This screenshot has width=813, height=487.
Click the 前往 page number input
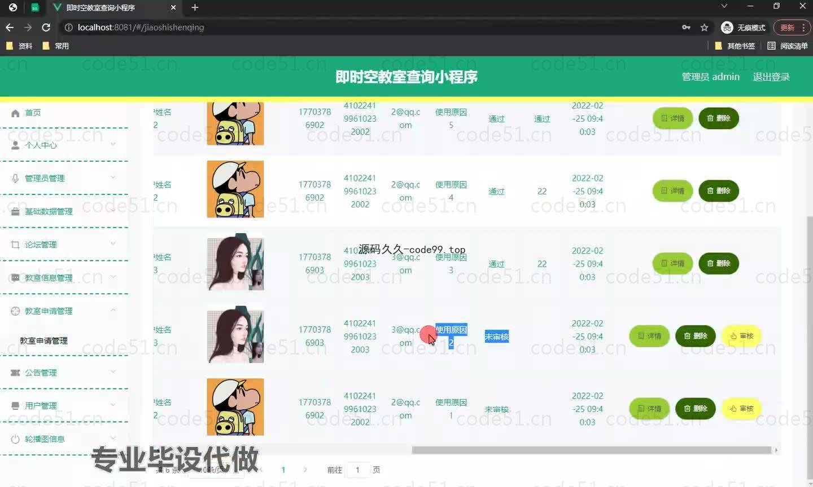[x=357, y=470]
